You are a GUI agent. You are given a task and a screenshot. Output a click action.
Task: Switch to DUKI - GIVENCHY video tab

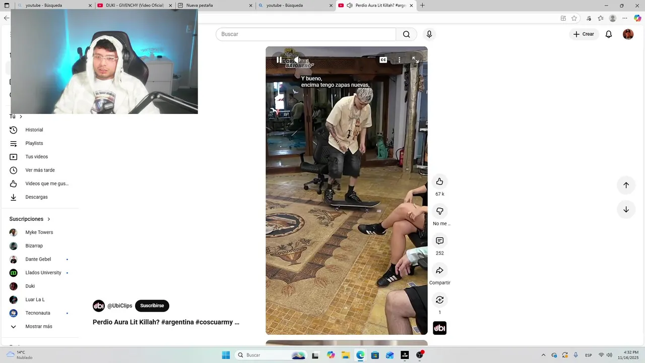pyautogui.click(x=135, y=6)
